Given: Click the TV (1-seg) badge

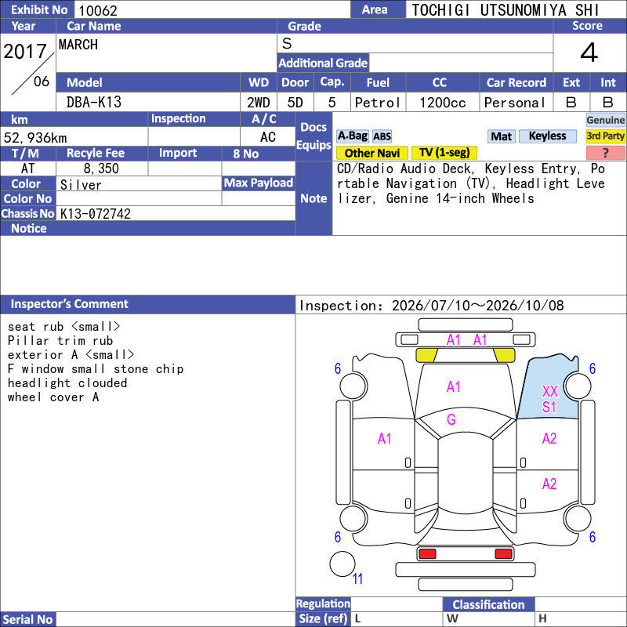Looking at the screenshot, I should tap(444, 153).
